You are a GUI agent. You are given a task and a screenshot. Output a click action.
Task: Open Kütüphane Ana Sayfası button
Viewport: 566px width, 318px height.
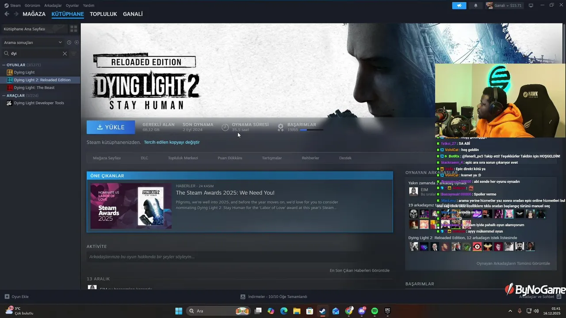pyautogui.click(x=34, y=29)
